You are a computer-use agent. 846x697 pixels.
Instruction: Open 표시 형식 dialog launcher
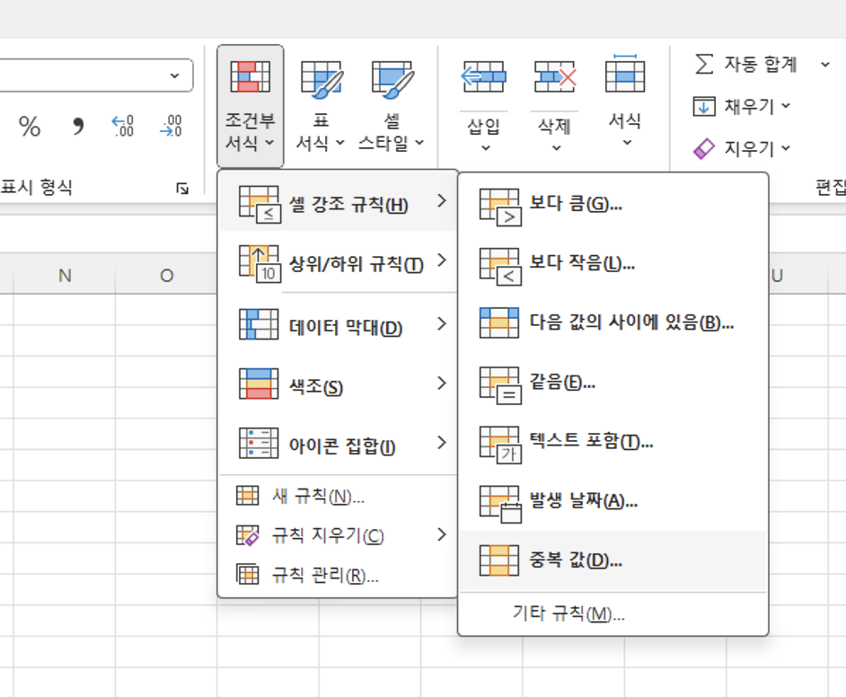tap(182, 189)
